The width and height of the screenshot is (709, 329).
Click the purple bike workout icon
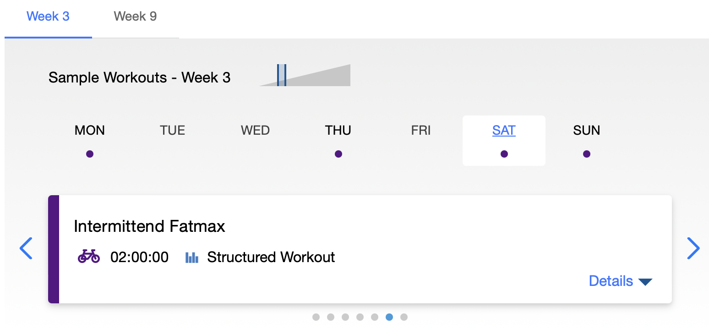tap(89, 257)
